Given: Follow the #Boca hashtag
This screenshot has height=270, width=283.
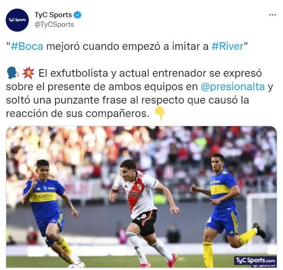Looking at the screenshot, I should tap(27, 47).
